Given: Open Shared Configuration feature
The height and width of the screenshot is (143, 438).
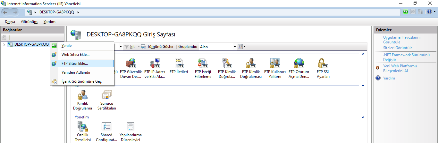Looking at the screenshot, I should [106, 132].
